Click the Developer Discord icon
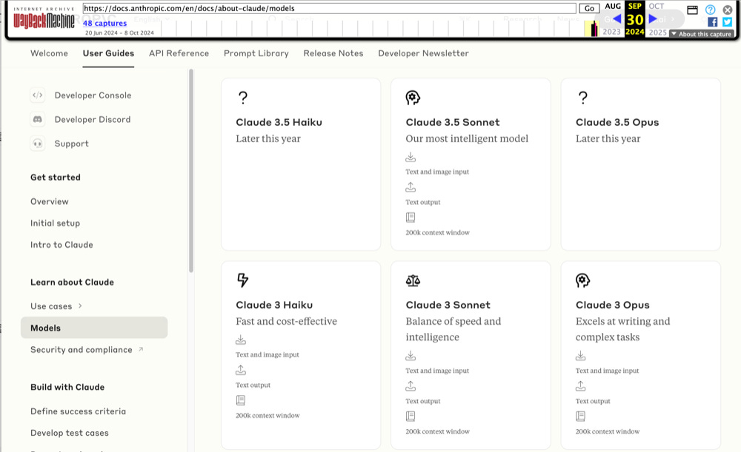This screenshot has width=741, height=452. coord(37,119)
